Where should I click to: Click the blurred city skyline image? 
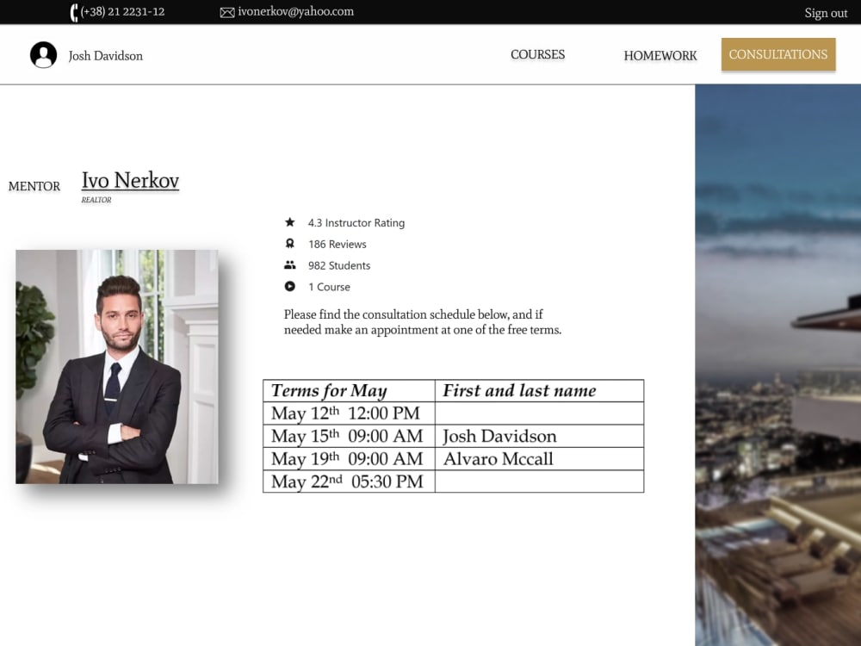click(x=777, y=364)
